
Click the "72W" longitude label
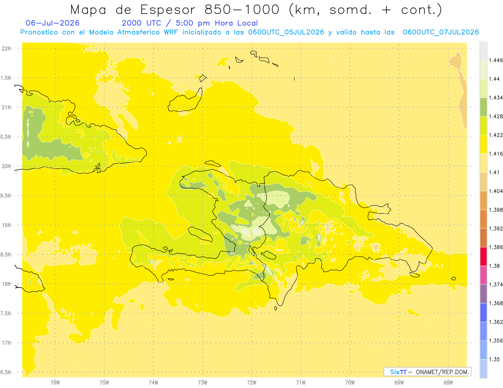click(252, 383)
